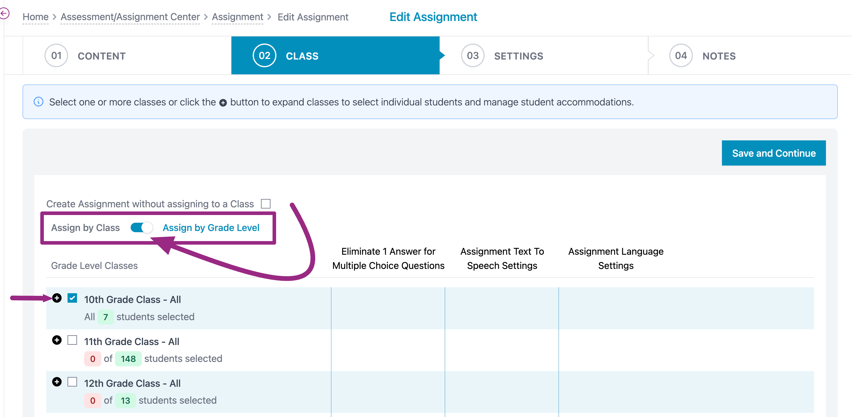Expand 11th Grade Class with plus icon

coord(57,340)
